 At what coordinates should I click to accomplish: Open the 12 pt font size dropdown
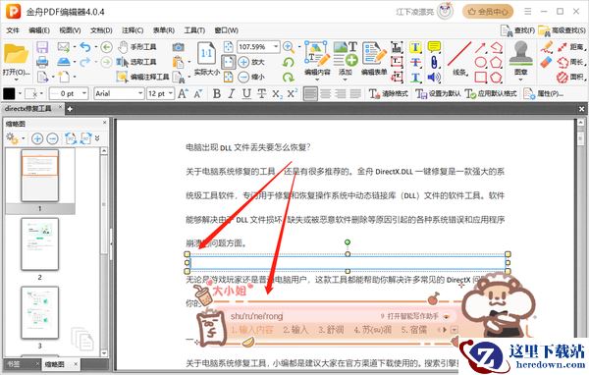point(171,93)
